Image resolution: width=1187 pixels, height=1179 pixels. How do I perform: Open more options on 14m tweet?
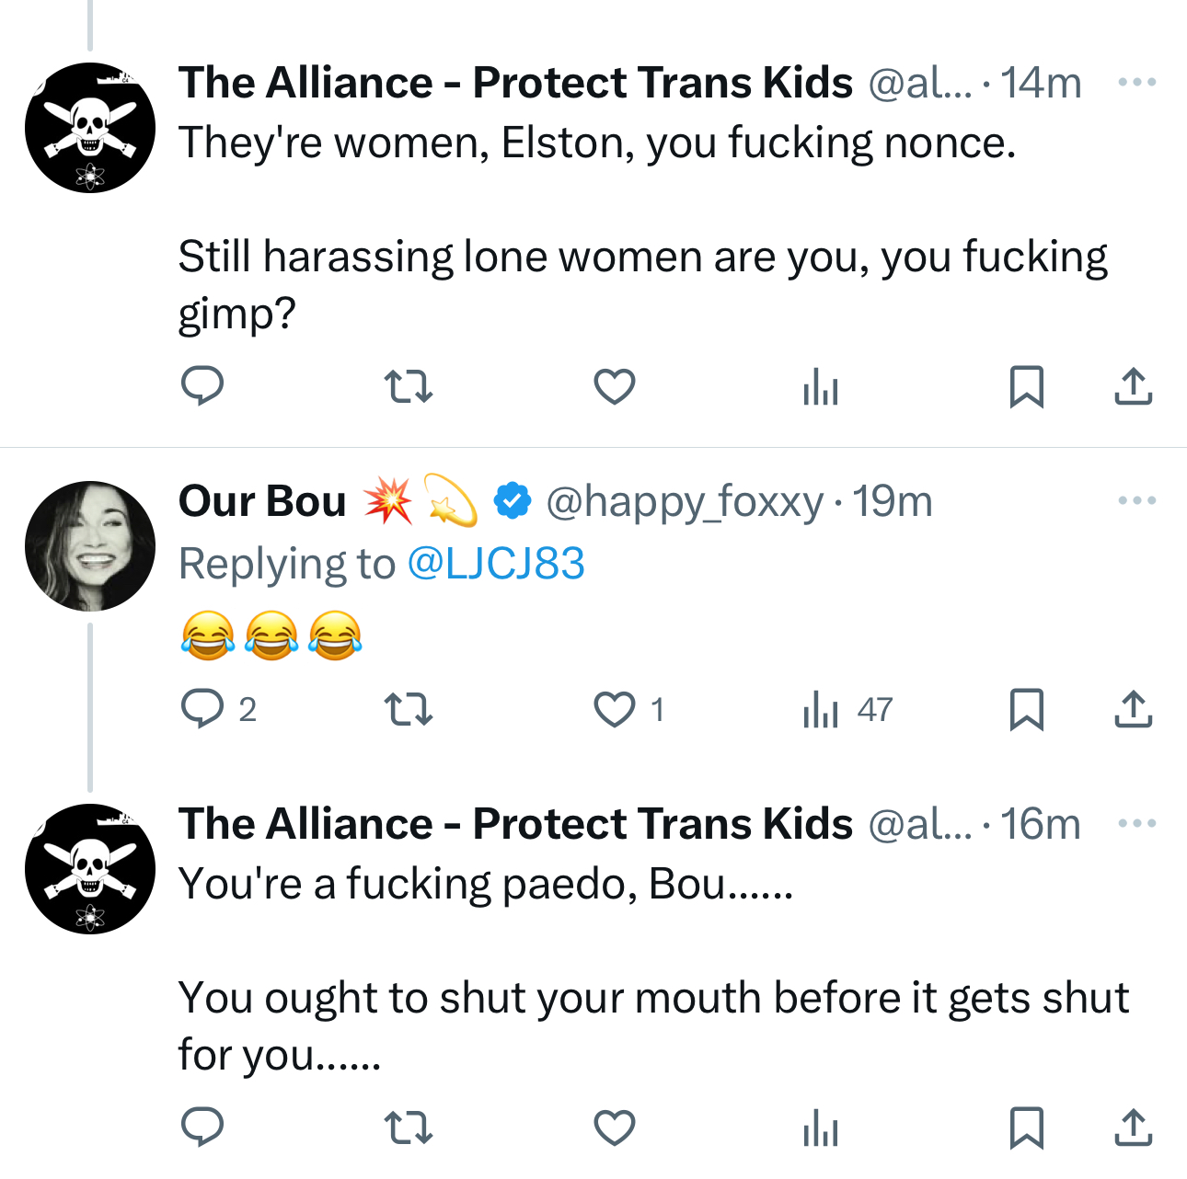[1136, 83]
